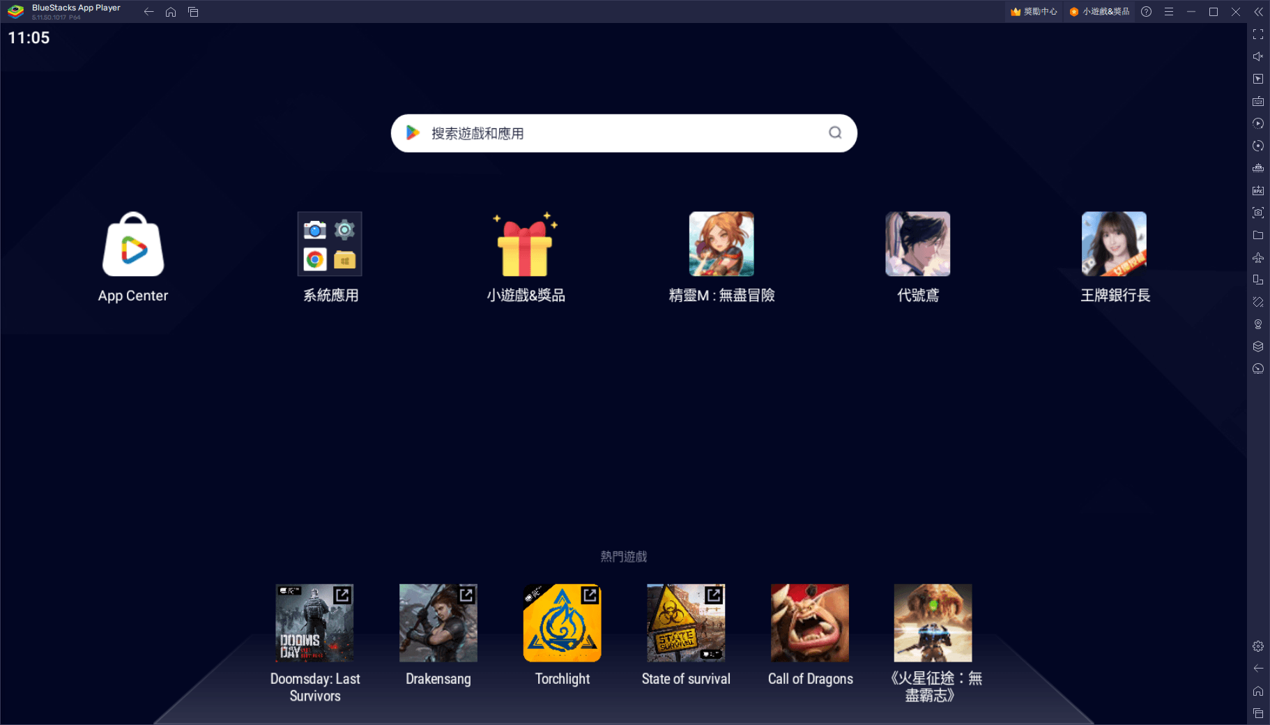Click the sidebar back arrow at bottom
Screen dimensions: 1270x725
click(1258, 669)
